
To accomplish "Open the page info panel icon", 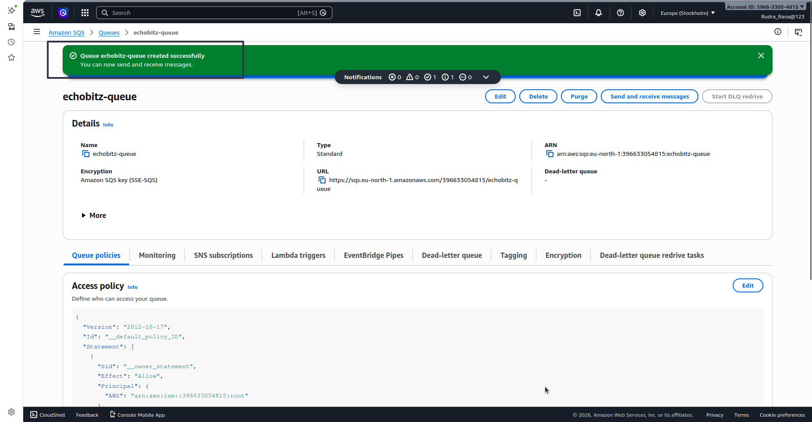I will coord(778,32).
